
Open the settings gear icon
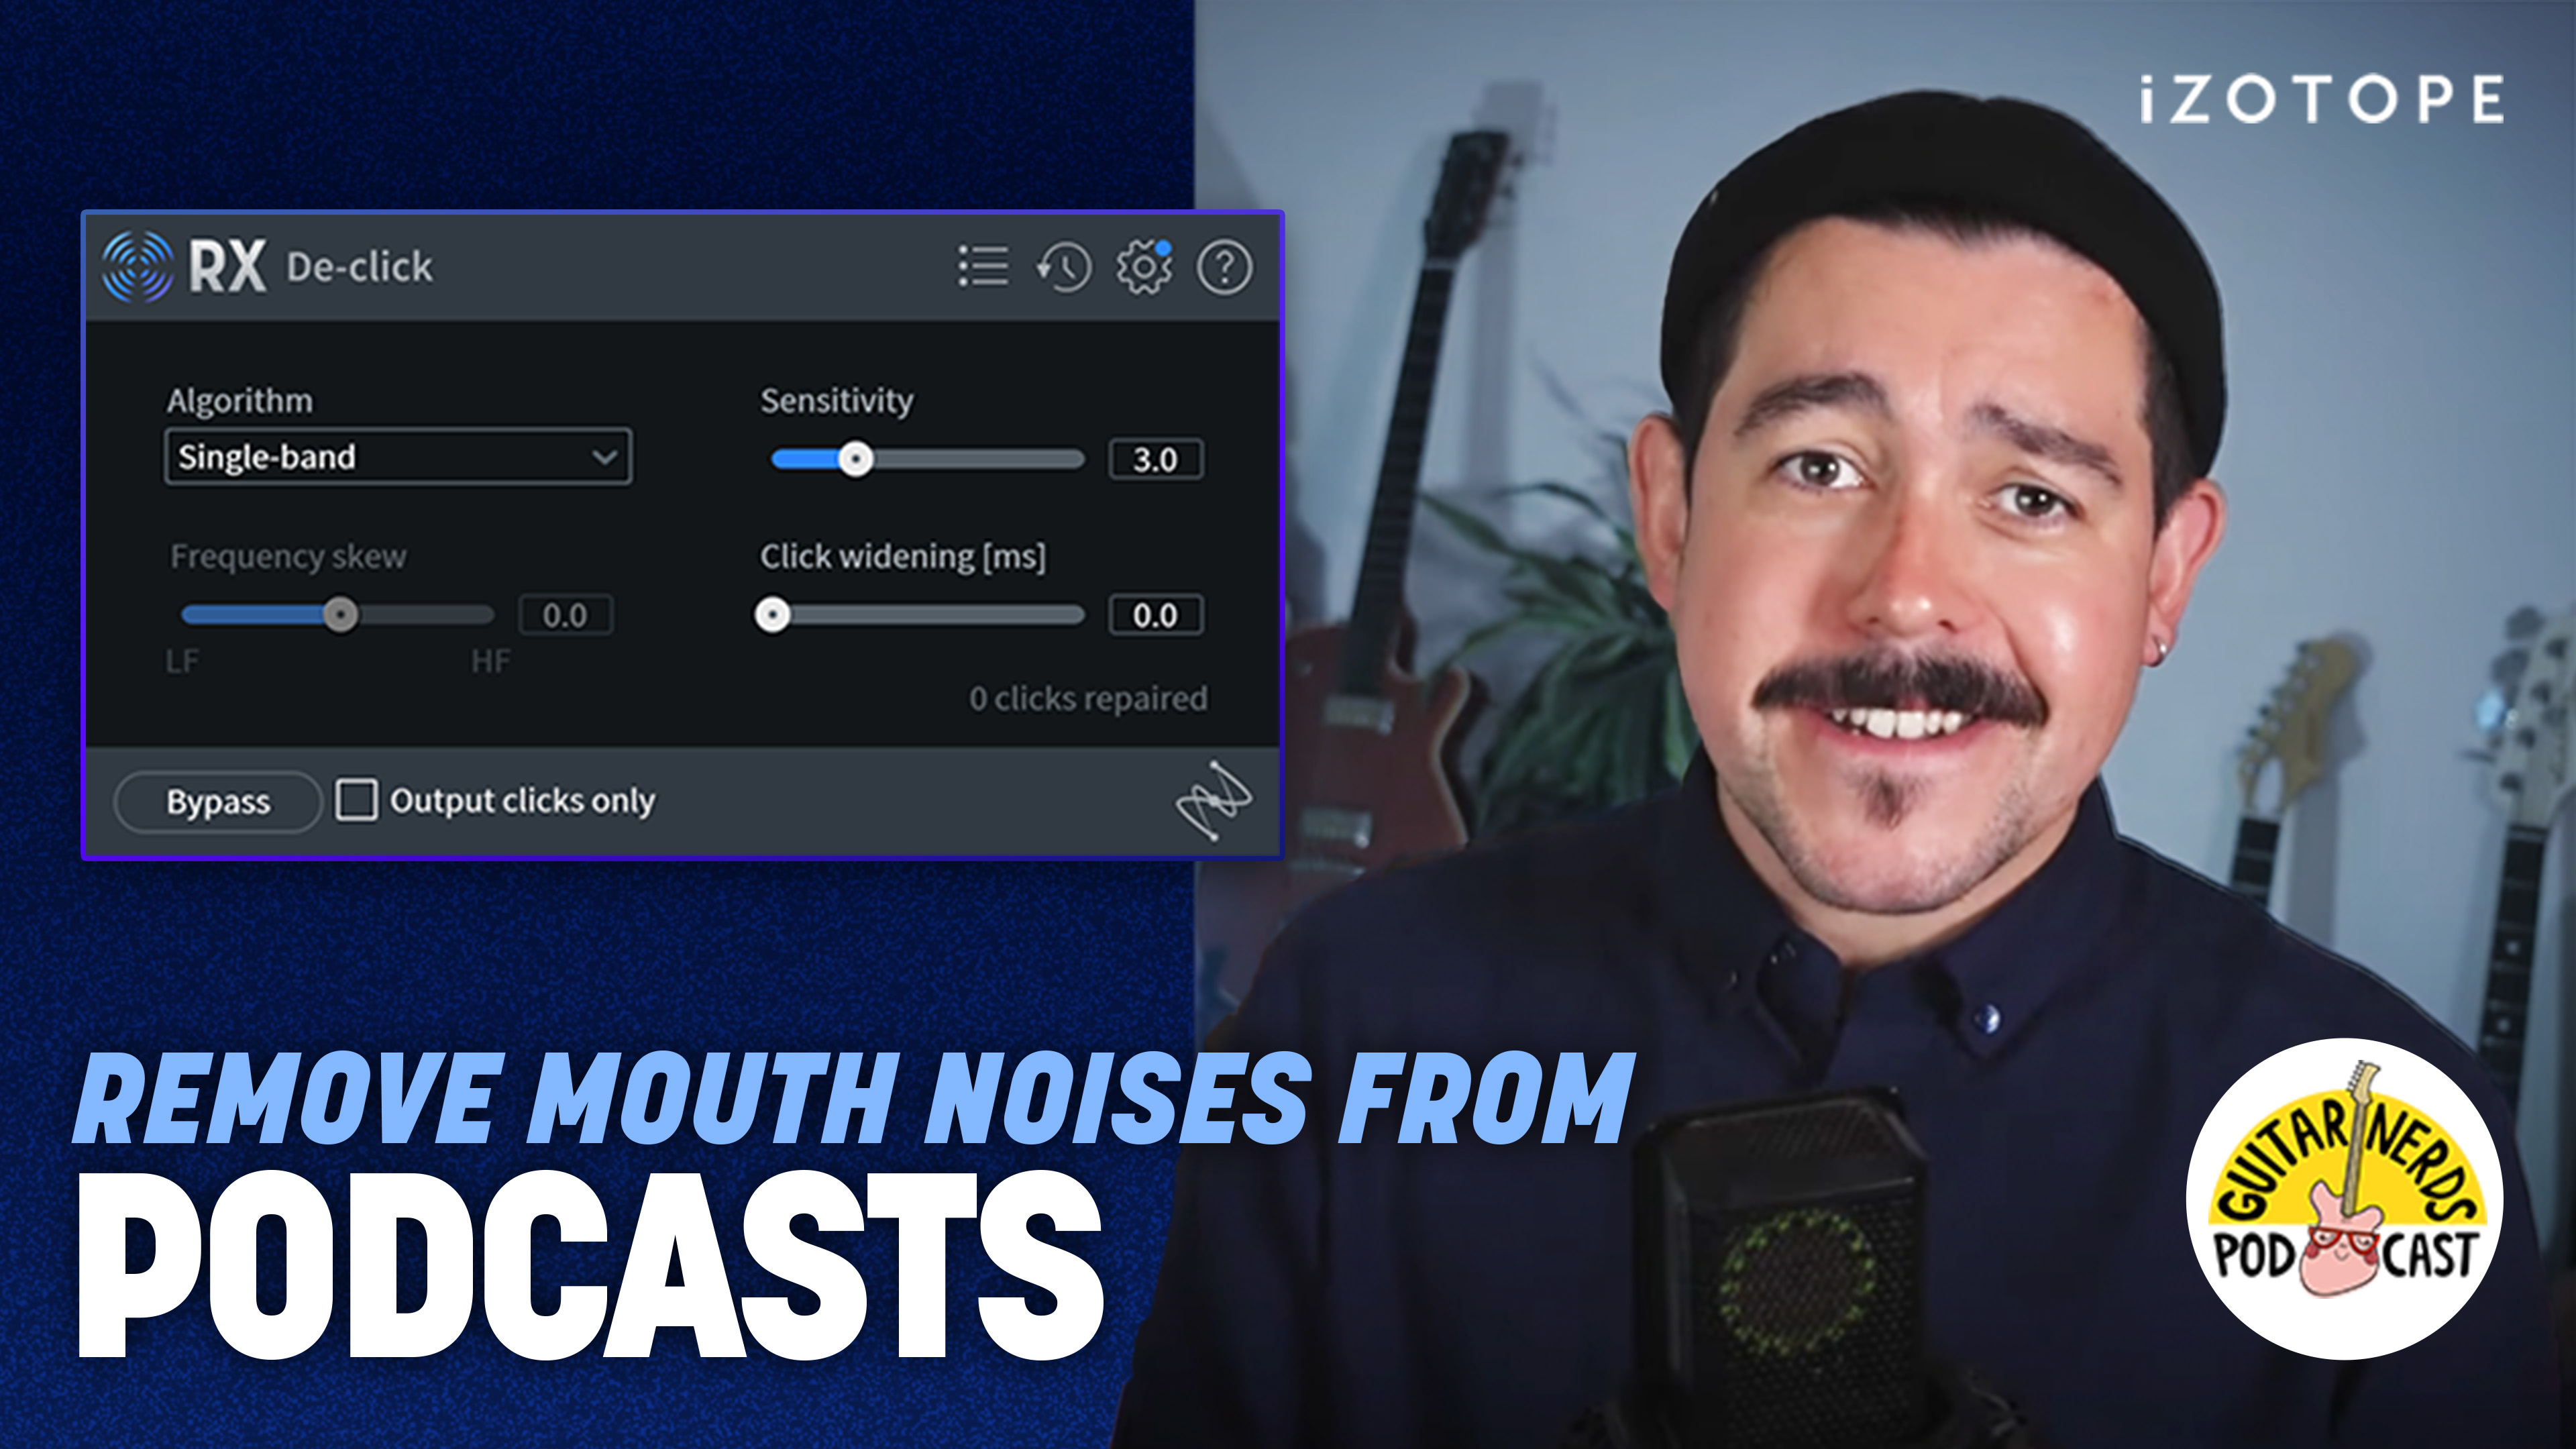pyautogui.click(x=1144, y=267)
